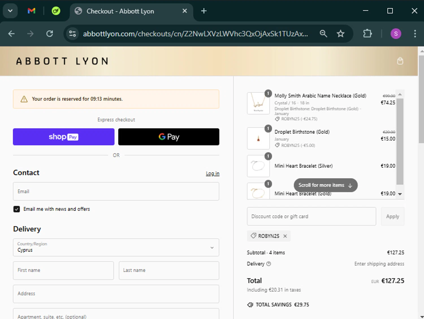The height and width of the screenshot is (319, 424).
Task: Click the necklace ROBYN25 (-€24.75) discount tag
Action: [x=296, y=119]
